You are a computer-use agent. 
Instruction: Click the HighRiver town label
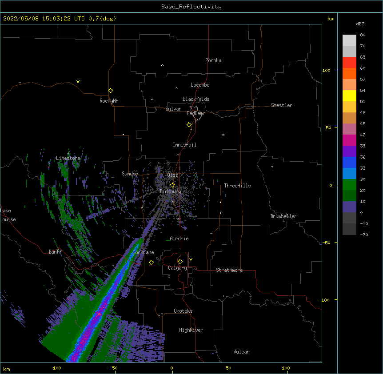191,330
